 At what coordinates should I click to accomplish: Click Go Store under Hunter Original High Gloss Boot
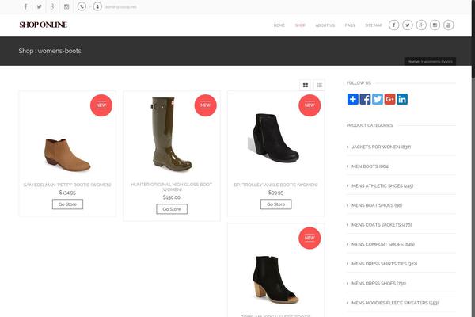pyautogui.click(x=172, y=209)
